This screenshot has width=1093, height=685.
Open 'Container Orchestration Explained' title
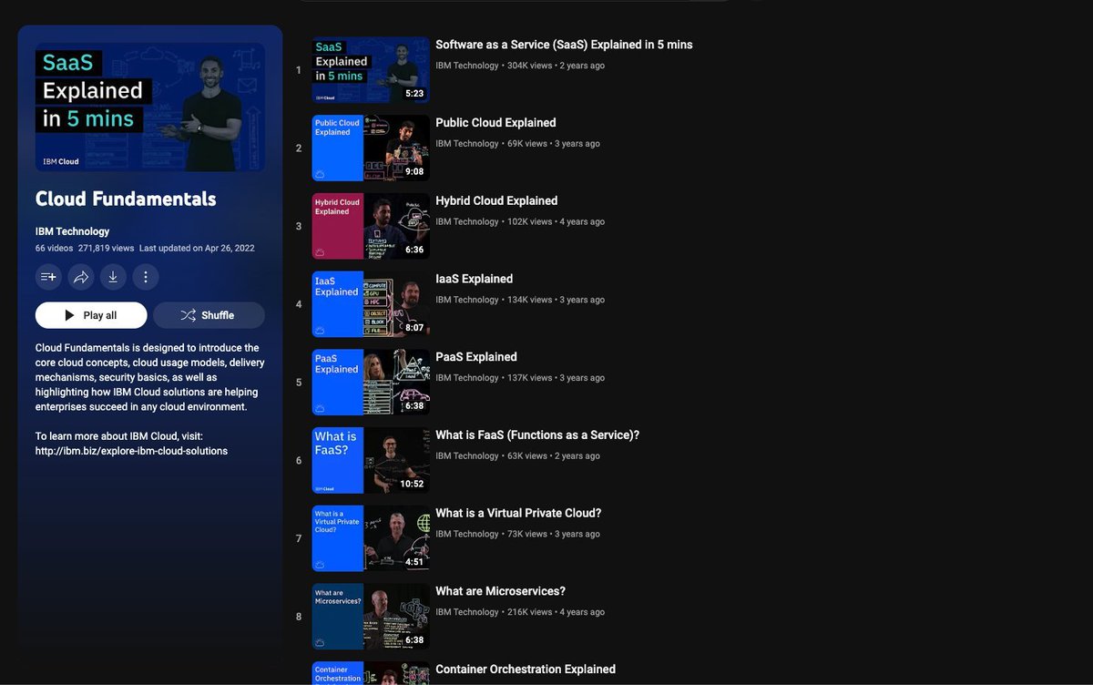click(526, 670)
